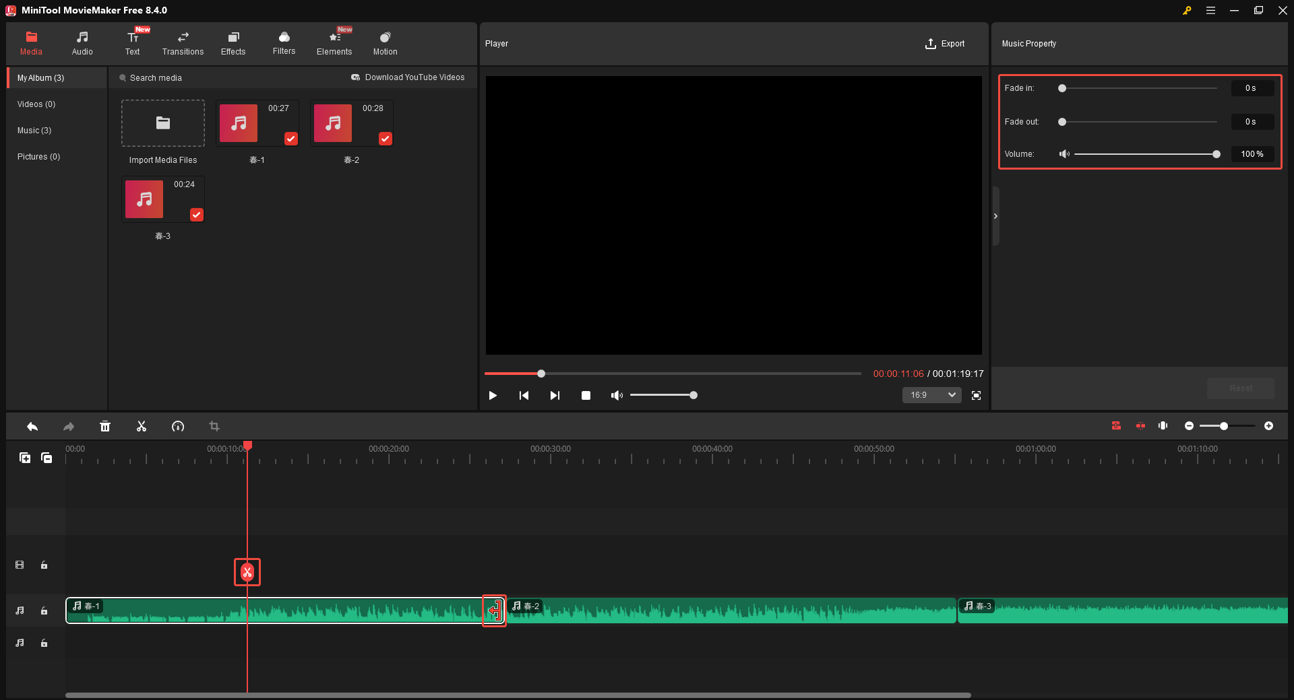Open Download YouTube Videos

click(x=408, y=77)
